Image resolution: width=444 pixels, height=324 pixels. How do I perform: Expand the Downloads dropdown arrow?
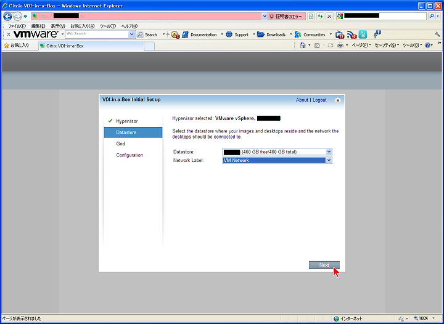point(291,34)
